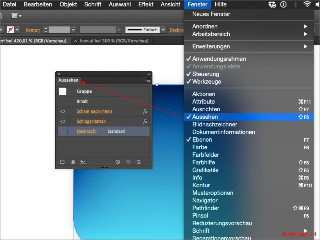Screen dimensions: 320x240
Task: Open brush definition dropdown next to Einfach
Action: coord(163,30)
